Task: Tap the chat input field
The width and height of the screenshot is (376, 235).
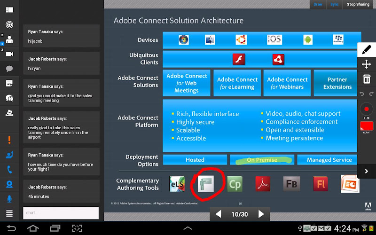Action: point(61,213)
